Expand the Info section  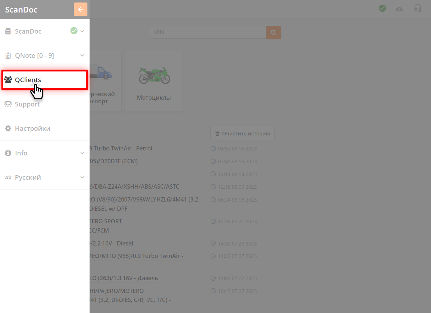(82, 153)
